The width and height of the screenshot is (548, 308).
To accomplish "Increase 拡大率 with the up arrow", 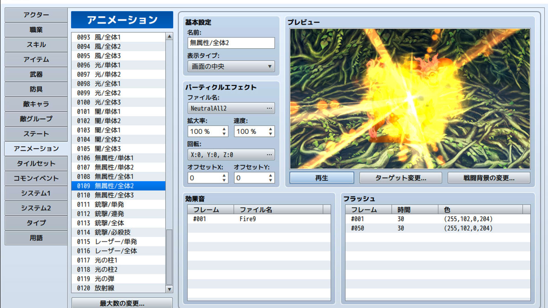I will pos(224,129).
